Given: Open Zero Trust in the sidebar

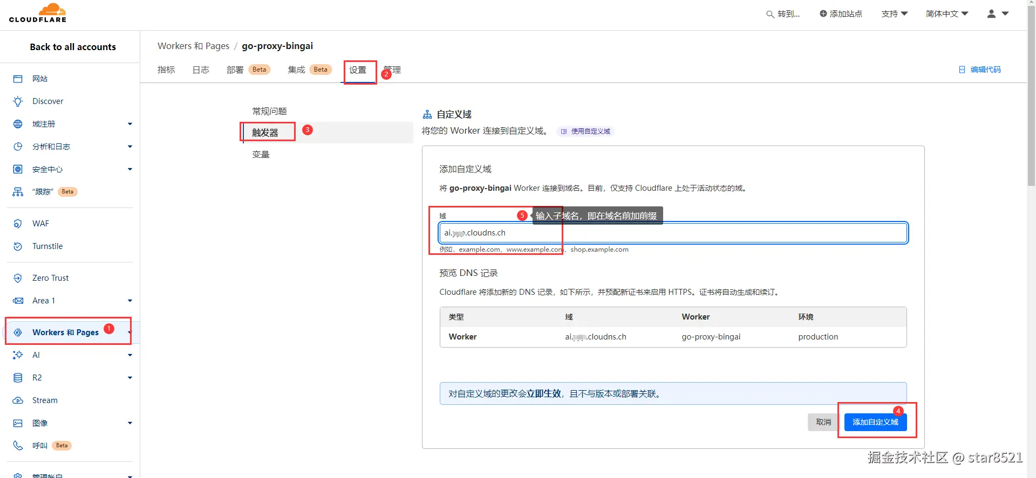Looking at the screenshot, I should (x=50, y=278).
